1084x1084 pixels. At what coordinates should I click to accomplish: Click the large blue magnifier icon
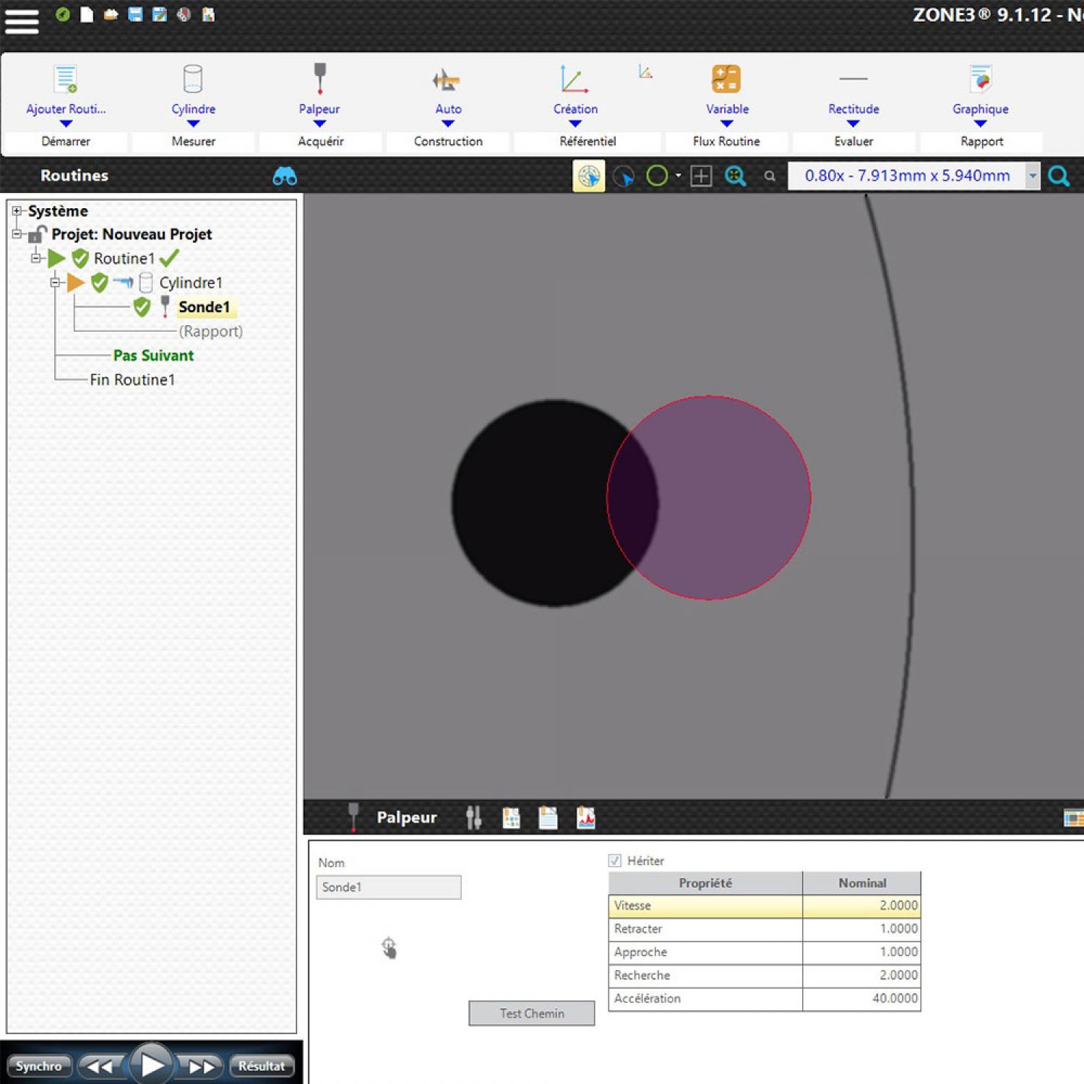pyautogui.click(x=1059, y=176)
